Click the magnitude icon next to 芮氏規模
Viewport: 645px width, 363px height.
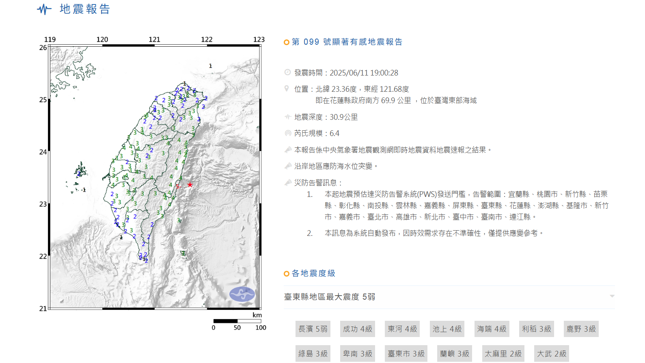coord(288,133)
